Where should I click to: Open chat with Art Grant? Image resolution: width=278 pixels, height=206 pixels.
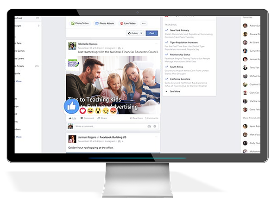click(x=254, y=42)
